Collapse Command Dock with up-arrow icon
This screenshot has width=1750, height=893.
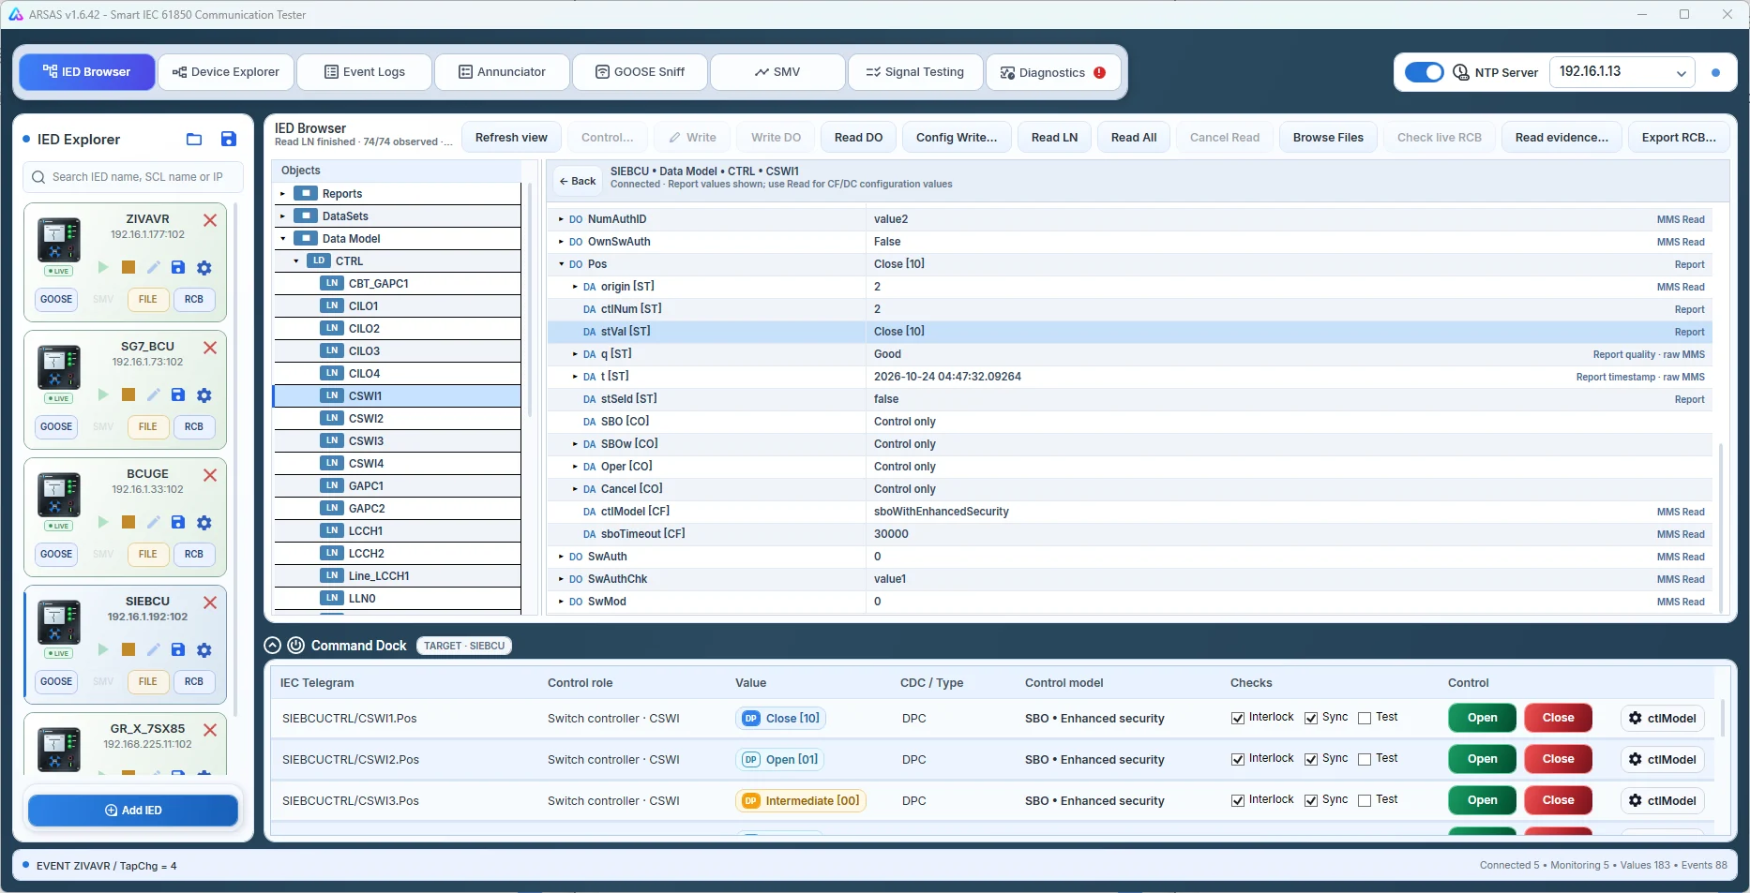click(273, 646)
